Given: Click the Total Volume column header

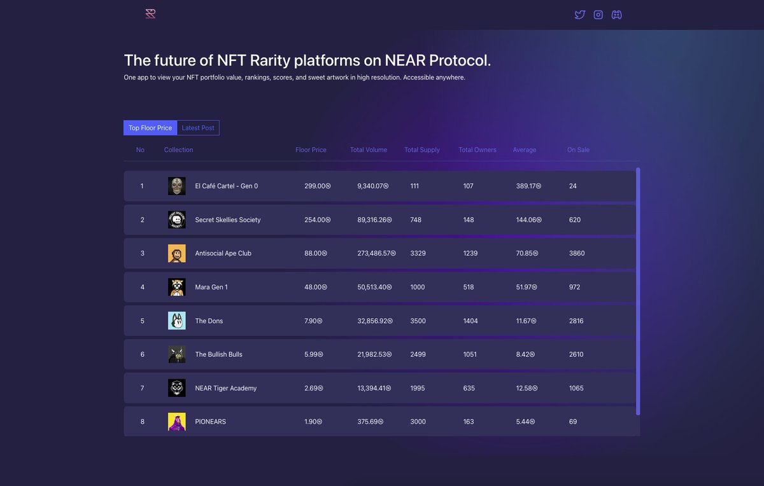Looking at the screenshot, I should [369, 150].
